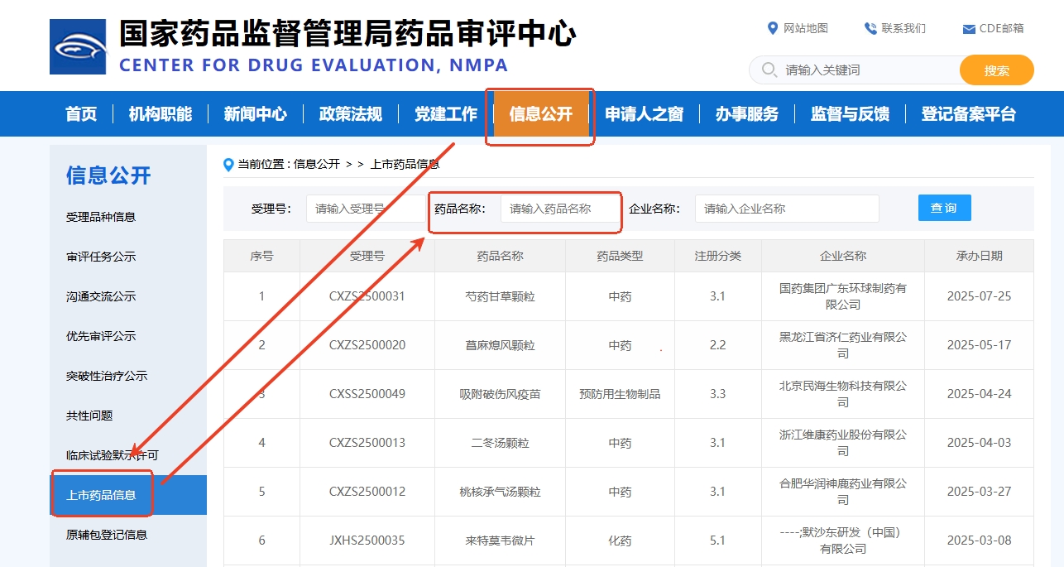Open the 机构职能 menu
1064x567 pixels.
[161, 114]
